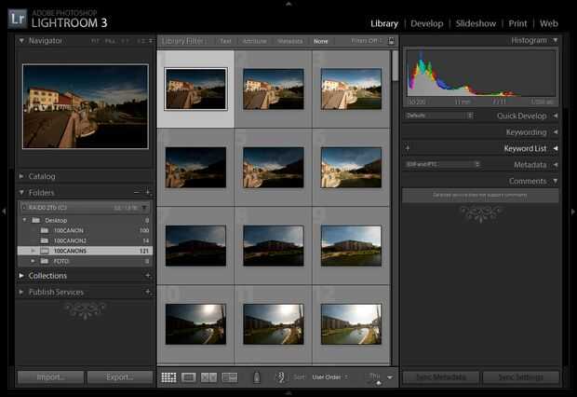Remove folder with Folders minus icon
The height and width of the screenshot is (397, 577).
(137, 192)
